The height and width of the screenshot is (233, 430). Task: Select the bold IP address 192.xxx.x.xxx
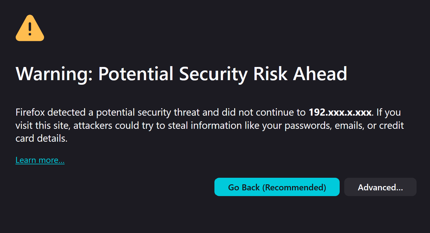click(x=340, y=112)
